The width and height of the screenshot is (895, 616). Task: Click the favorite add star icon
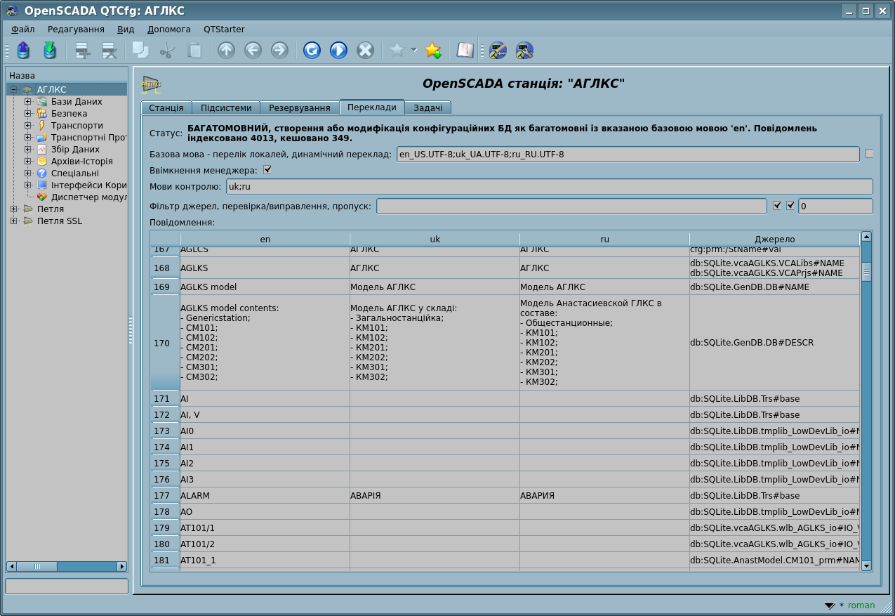tap(432, 50)
